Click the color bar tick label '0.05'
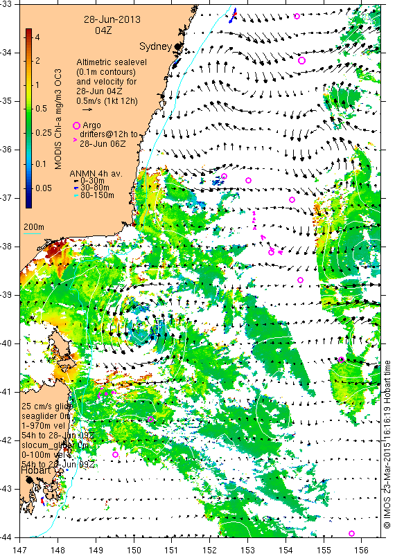 click(44, 188)
